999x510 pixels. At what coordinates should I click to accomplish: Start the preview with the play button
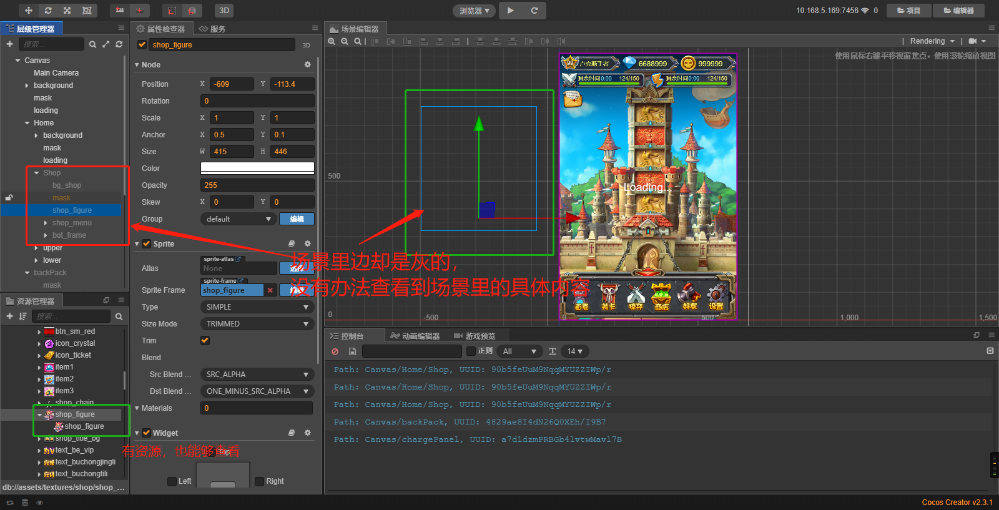[x=511, y=11]
